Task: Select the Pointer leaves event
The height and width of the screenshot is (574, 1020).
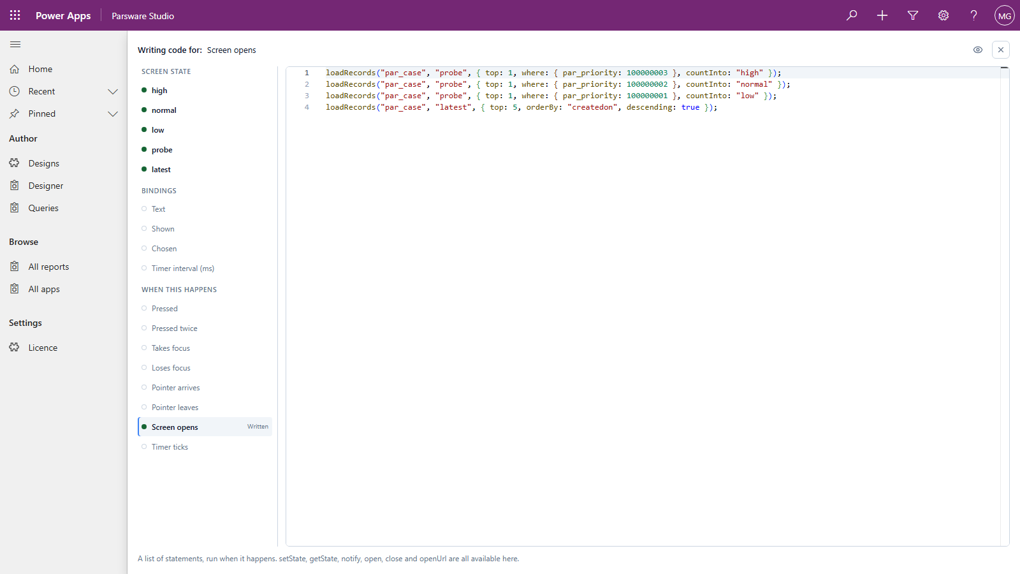Action: click(x=205, y=408)
